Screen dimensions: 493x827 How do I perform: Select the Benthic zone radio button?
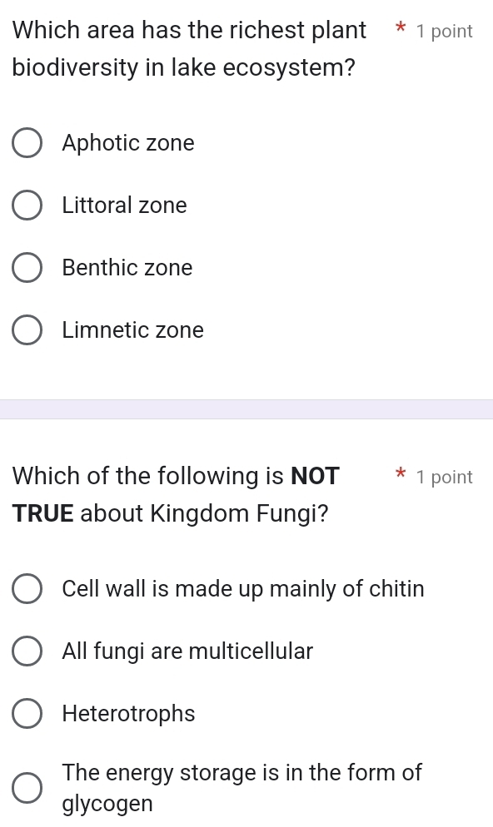27,267
